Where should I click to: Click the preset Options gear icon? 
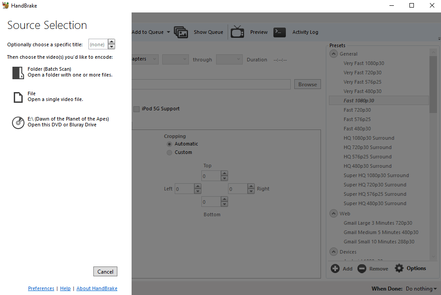(x=399, y=268)
